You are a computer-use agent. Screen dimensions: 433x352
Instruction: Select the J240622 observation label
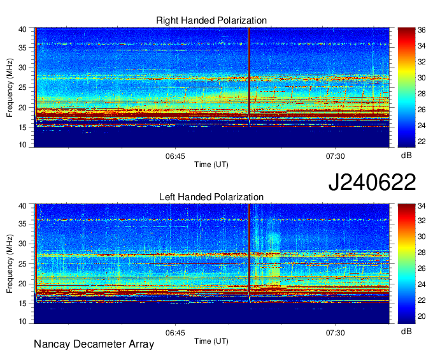pos(372,182)
